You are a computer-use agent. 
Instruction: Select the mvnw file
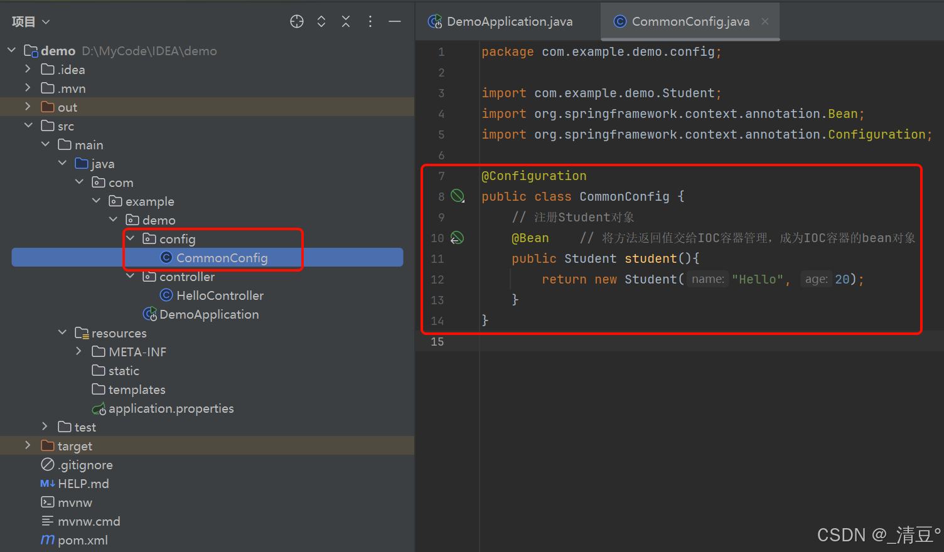pos(75,502)
